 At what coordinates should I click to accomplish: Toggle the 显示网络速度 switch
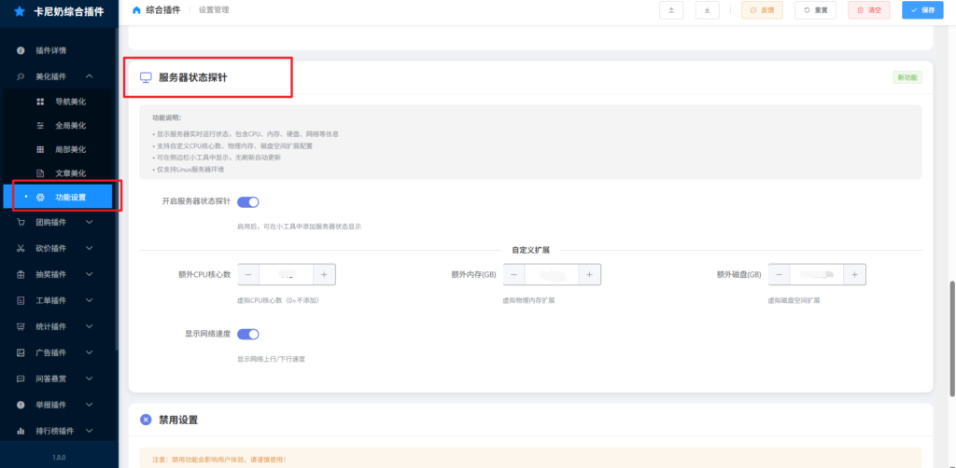(x=247, y=334)
